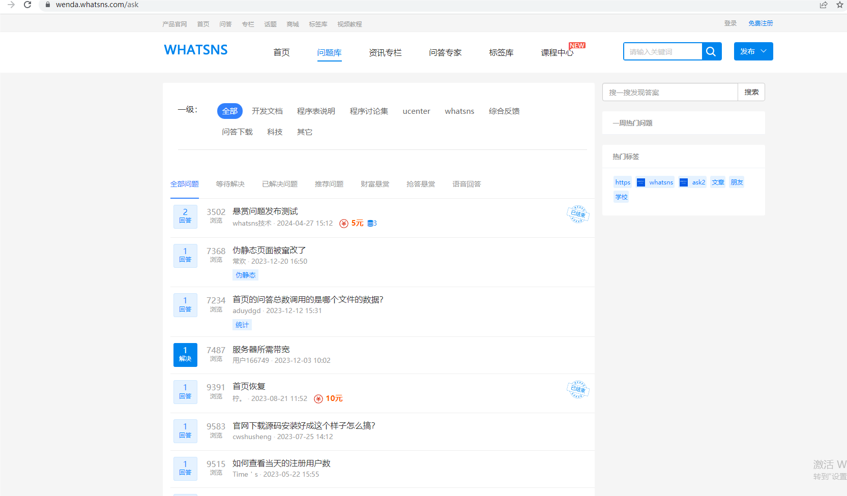
Task: Open 资讯专栏 in the main navigation
Action: click(385, 52)
